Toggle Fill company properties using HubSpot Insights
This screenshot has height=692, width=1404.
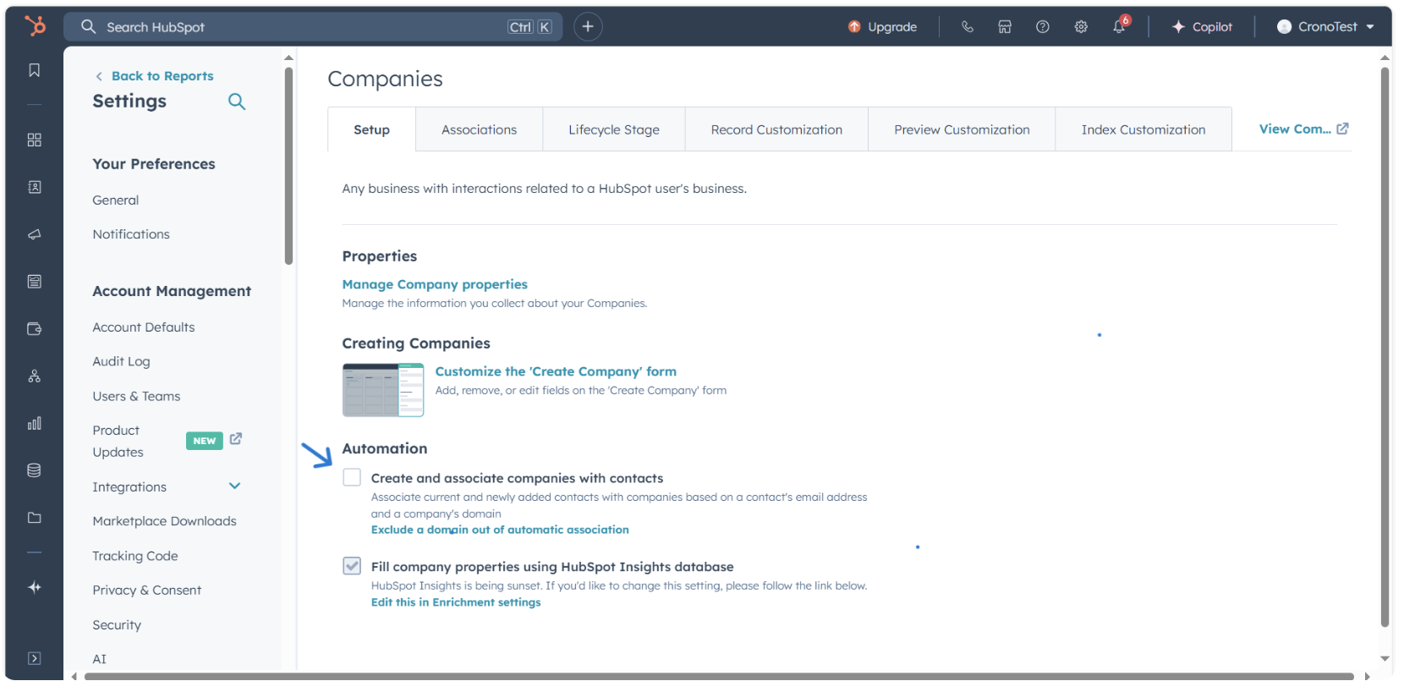352,566
